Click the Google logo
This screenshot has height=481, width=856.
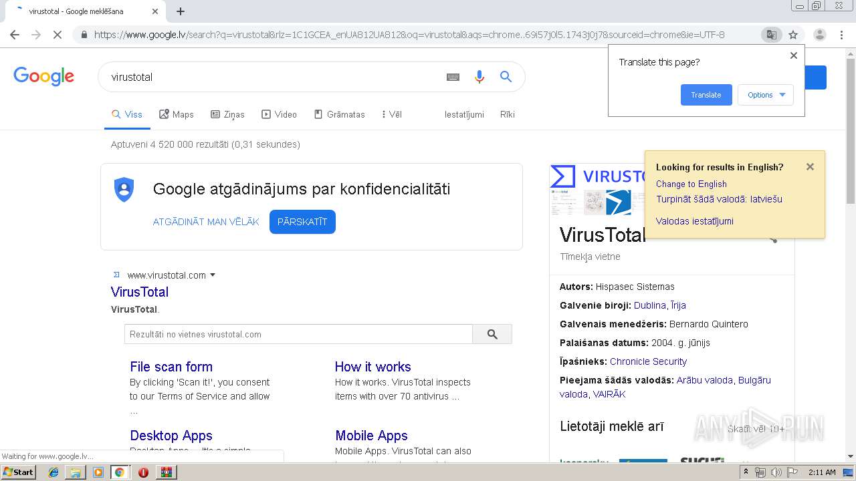click(43, 77)
